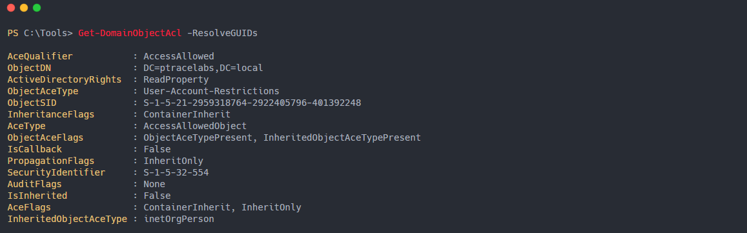747x233 pixels.
Task: Click the yellow minimize window dot
Action: pyautogui.click(x=23, y=8)
